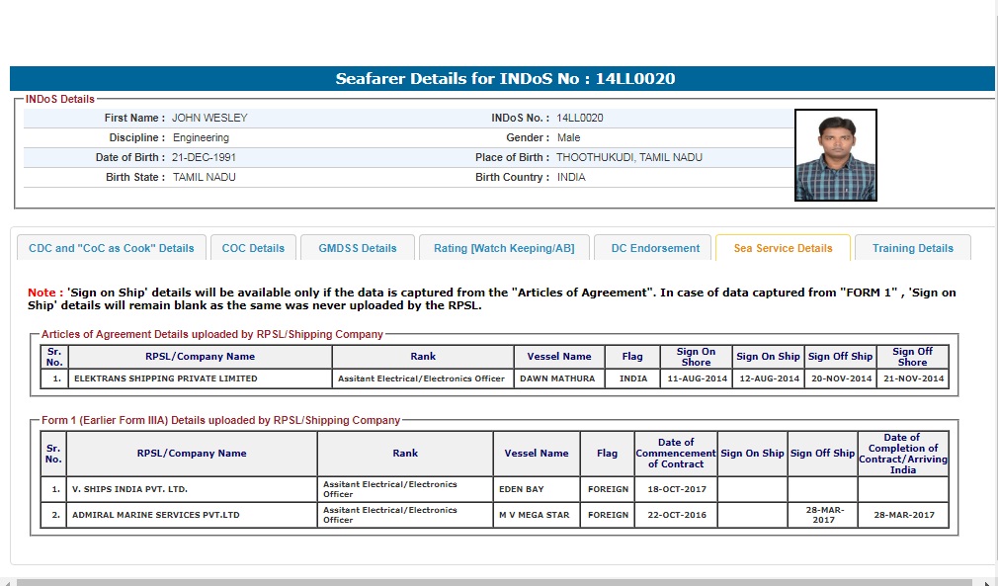Screen dimensions: 998x586
Task: Open the DC Endorsement tab
Action: tap(654, 248)
